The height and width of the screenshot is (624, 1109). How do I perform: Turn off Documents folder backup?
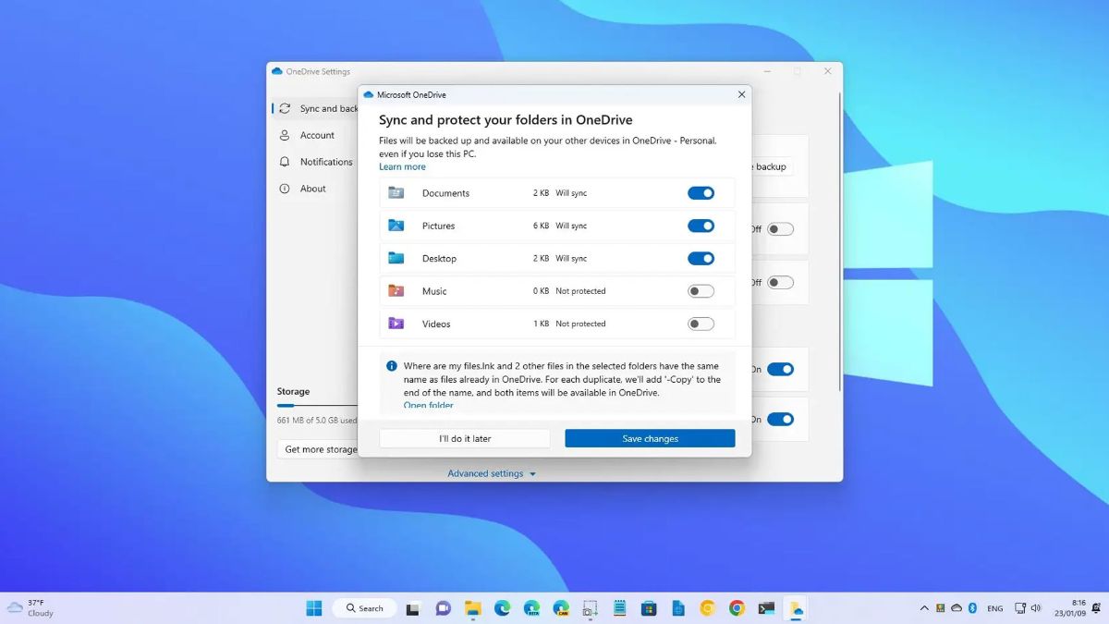click(701, 193)
